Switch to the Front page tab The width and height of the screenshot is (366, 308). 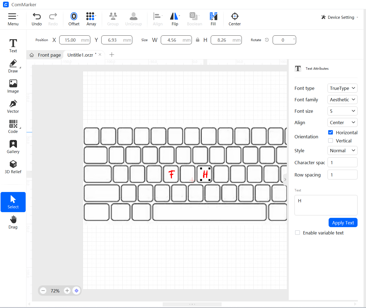(x=49, y=55)
